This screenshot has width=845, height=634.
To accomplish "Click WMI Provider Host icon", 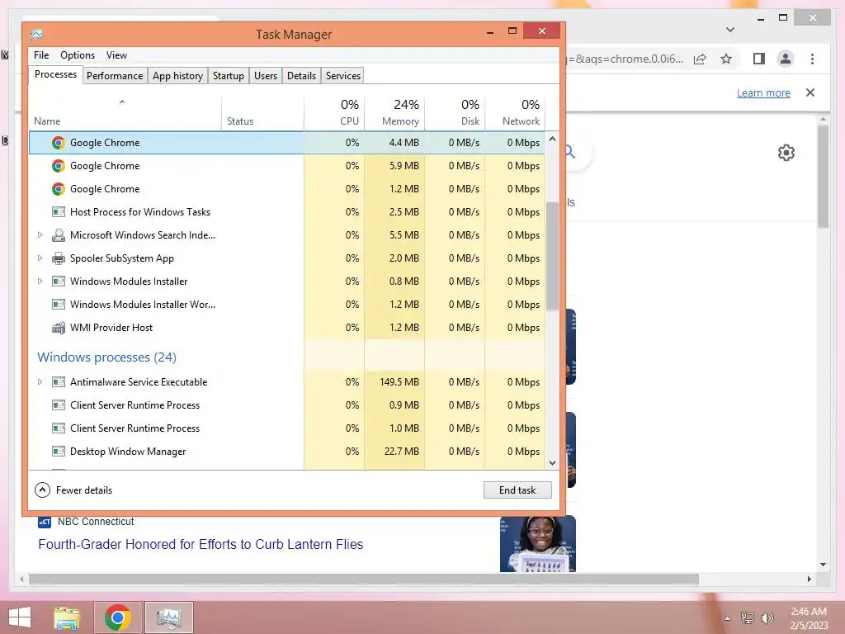I will point(59,328).
